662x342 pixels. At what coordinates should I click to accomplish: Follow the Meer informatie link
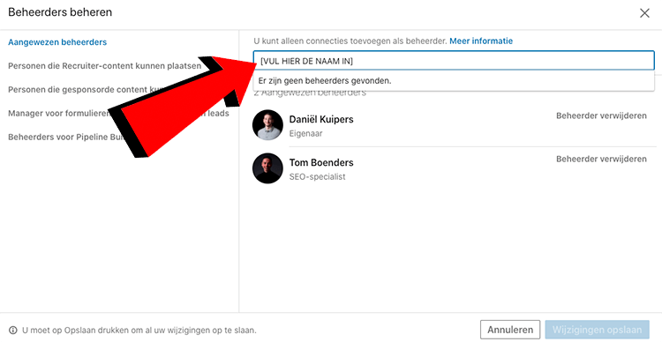(x=481, y=41)
